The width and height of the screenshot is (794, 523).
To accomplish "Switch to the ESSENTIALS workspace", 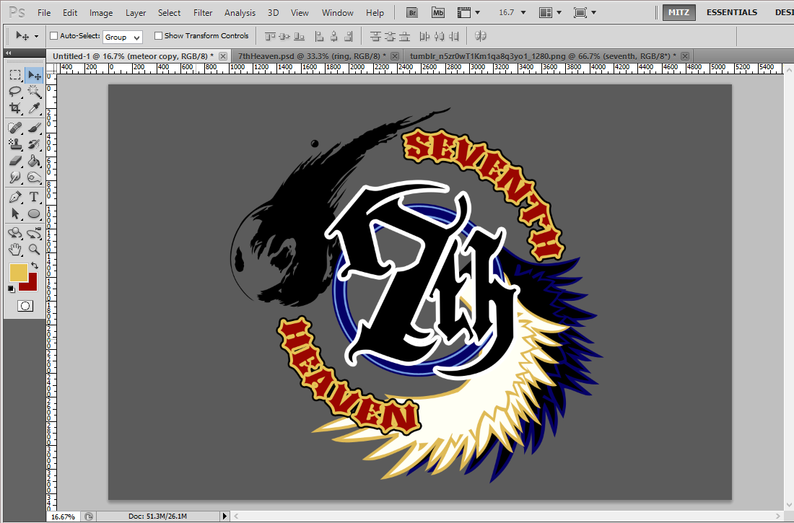I will (x=732, y=12).
